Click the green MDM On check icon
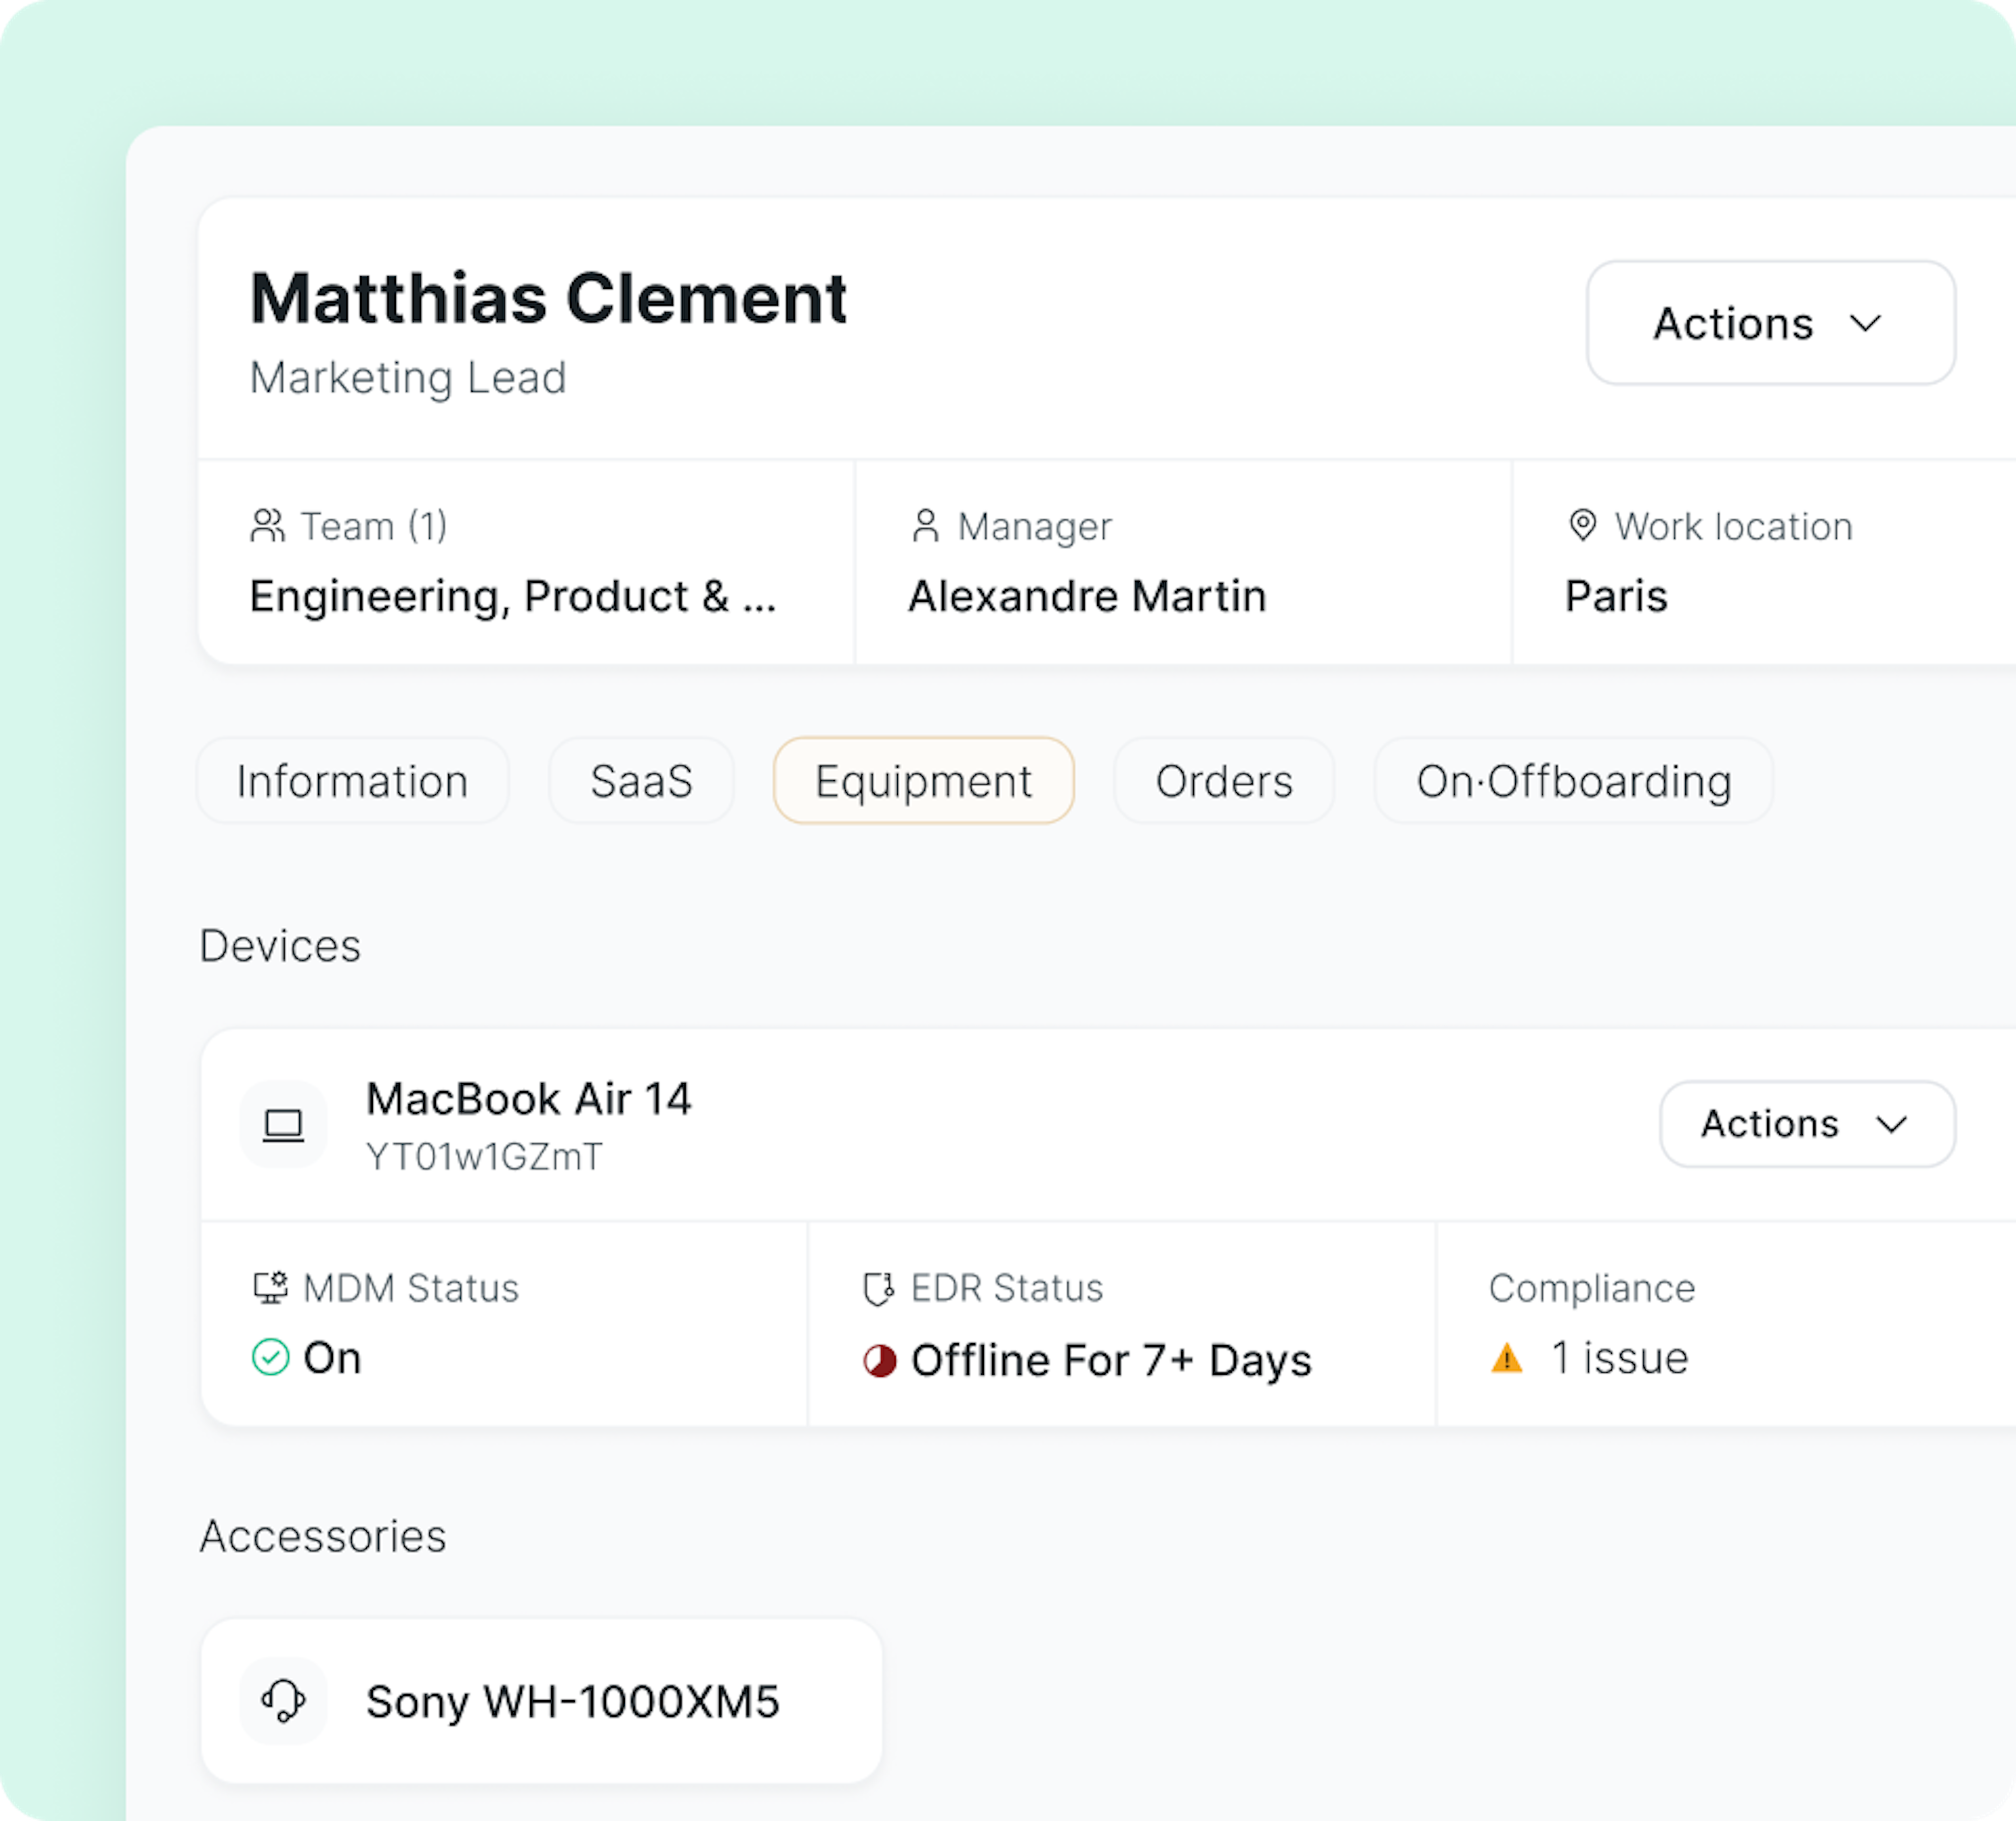This screenshot has width=2016, height=1821. (270, 1358)
